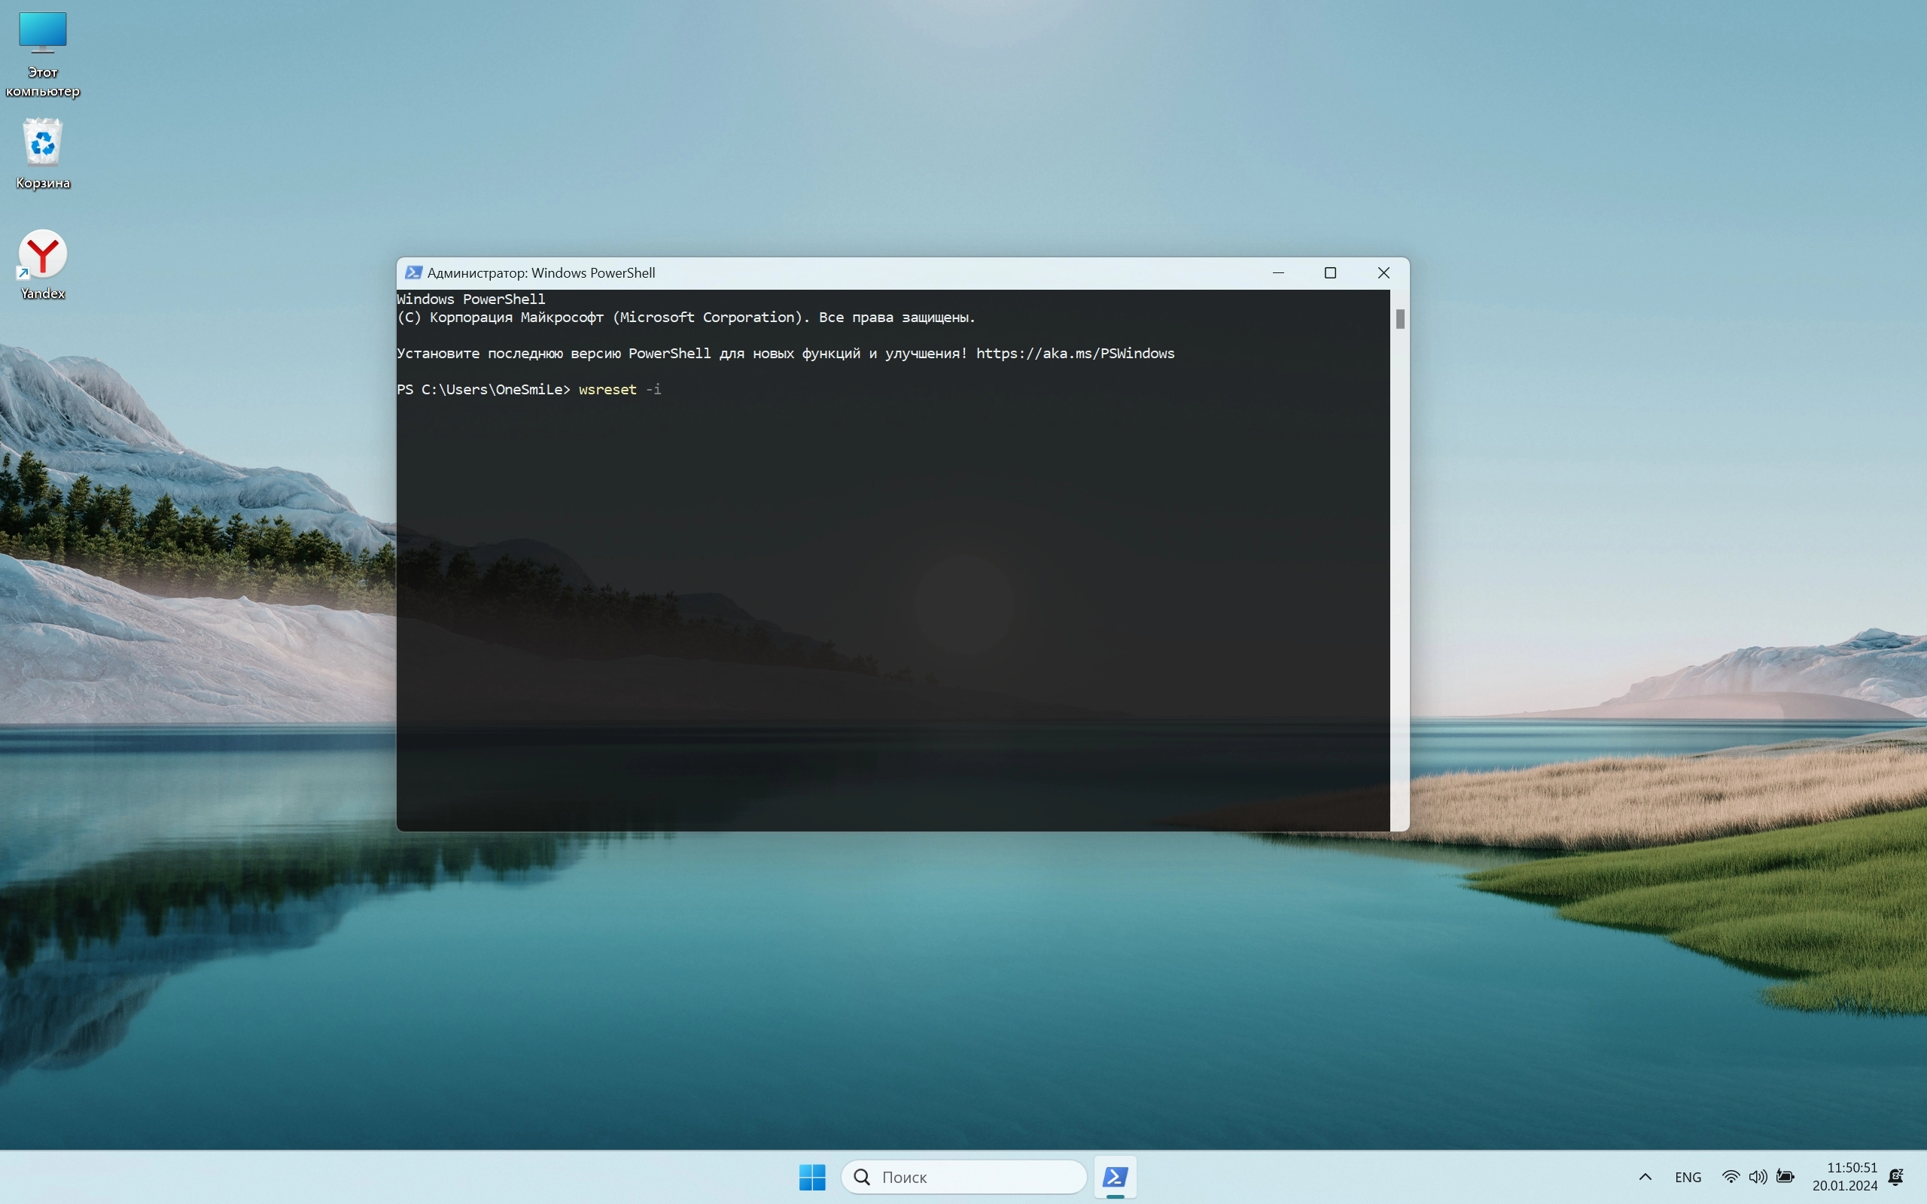The width and height of the screenshot is (1927, 1204).
Task: Click the Windows Start button
Action: point(811,1177)
